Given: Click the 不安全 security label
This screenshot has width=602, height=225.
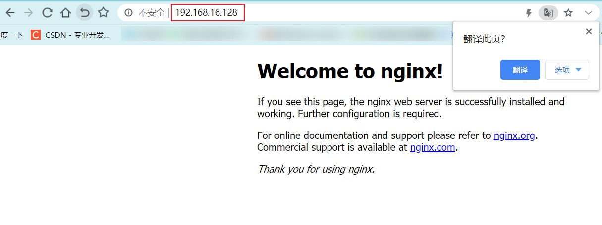Looking at the screenshot, I should pos(151,13).
